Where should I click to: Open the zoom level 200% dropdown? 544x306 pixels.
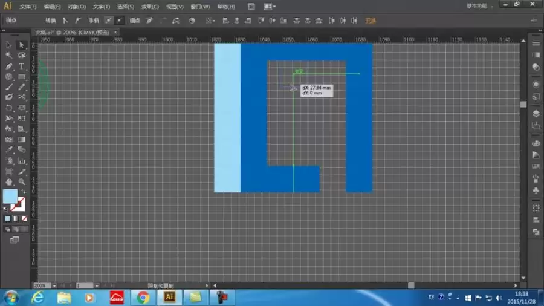click(x=54, y=285)
